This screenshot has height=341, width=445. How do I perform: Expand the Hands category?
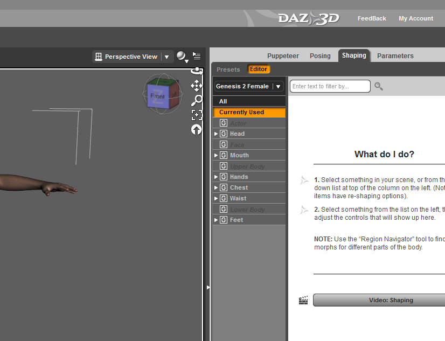(x=216, y=177)
